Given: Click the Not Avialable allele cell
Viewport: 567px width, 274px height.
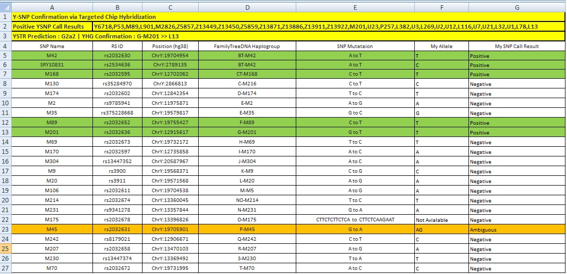Looking at the screenshot, I should point(441,220).
